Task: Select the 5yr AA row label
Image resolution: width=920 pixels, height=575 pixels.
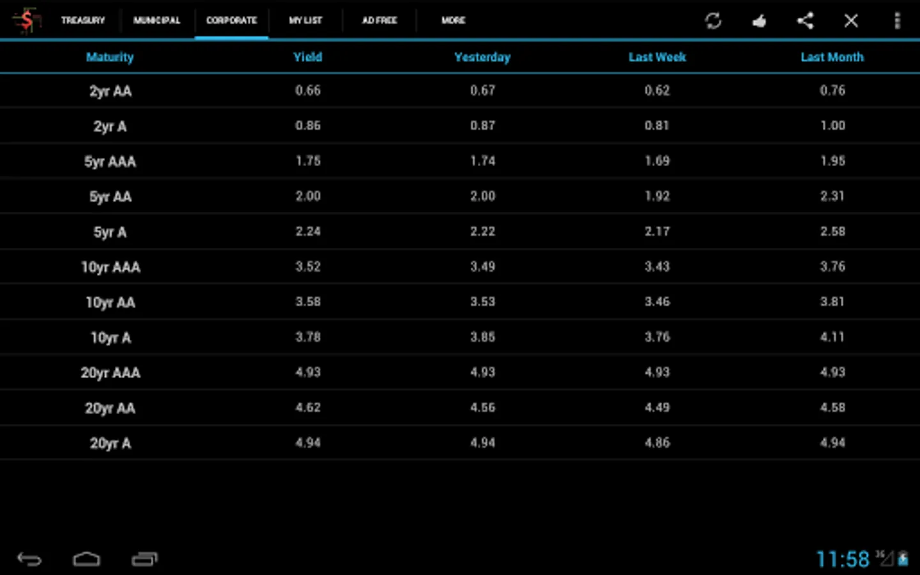Action: pyautogui.click(x=110, y=197)
